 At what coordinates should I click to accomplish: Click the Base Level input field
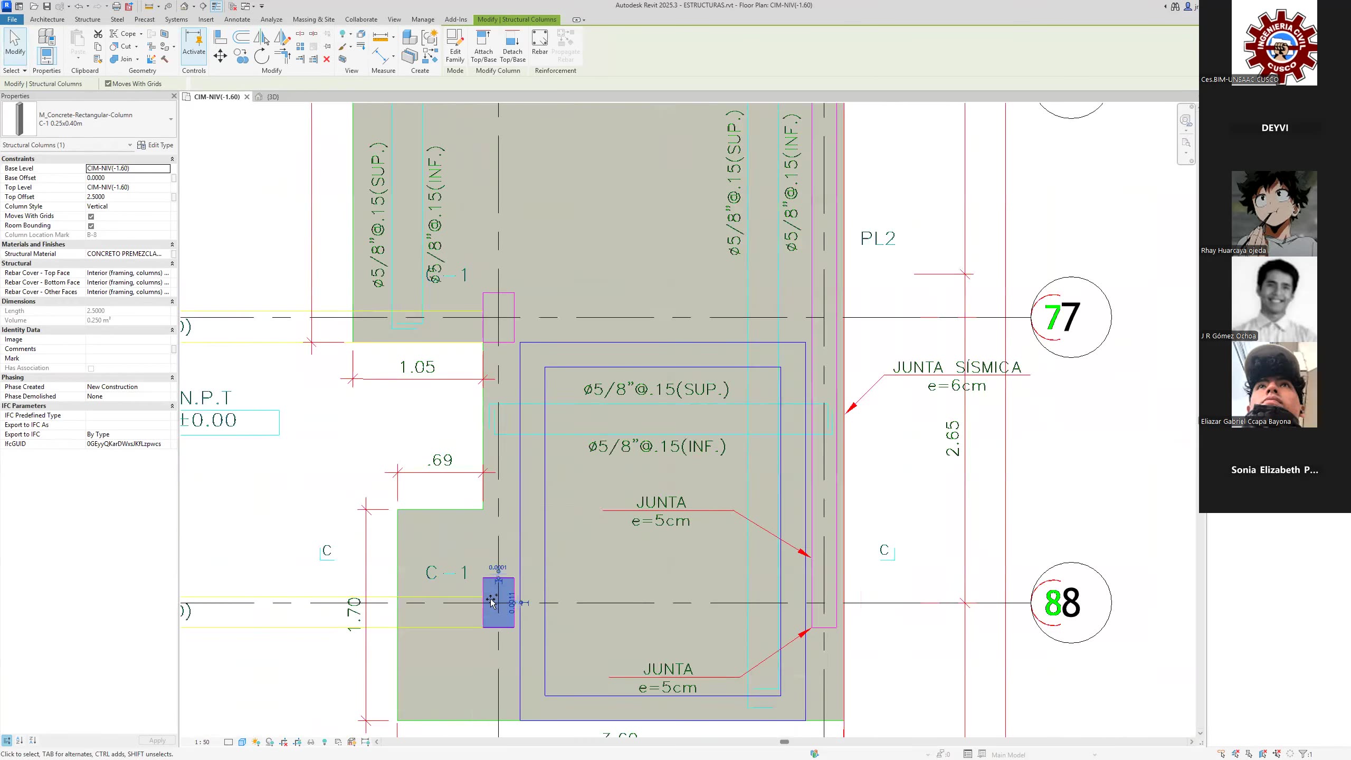pyautogui.click(x=128, y=168)
